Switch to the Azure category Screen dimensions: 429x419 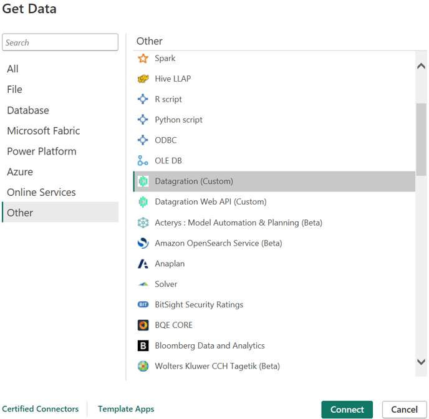click(60, 171)
